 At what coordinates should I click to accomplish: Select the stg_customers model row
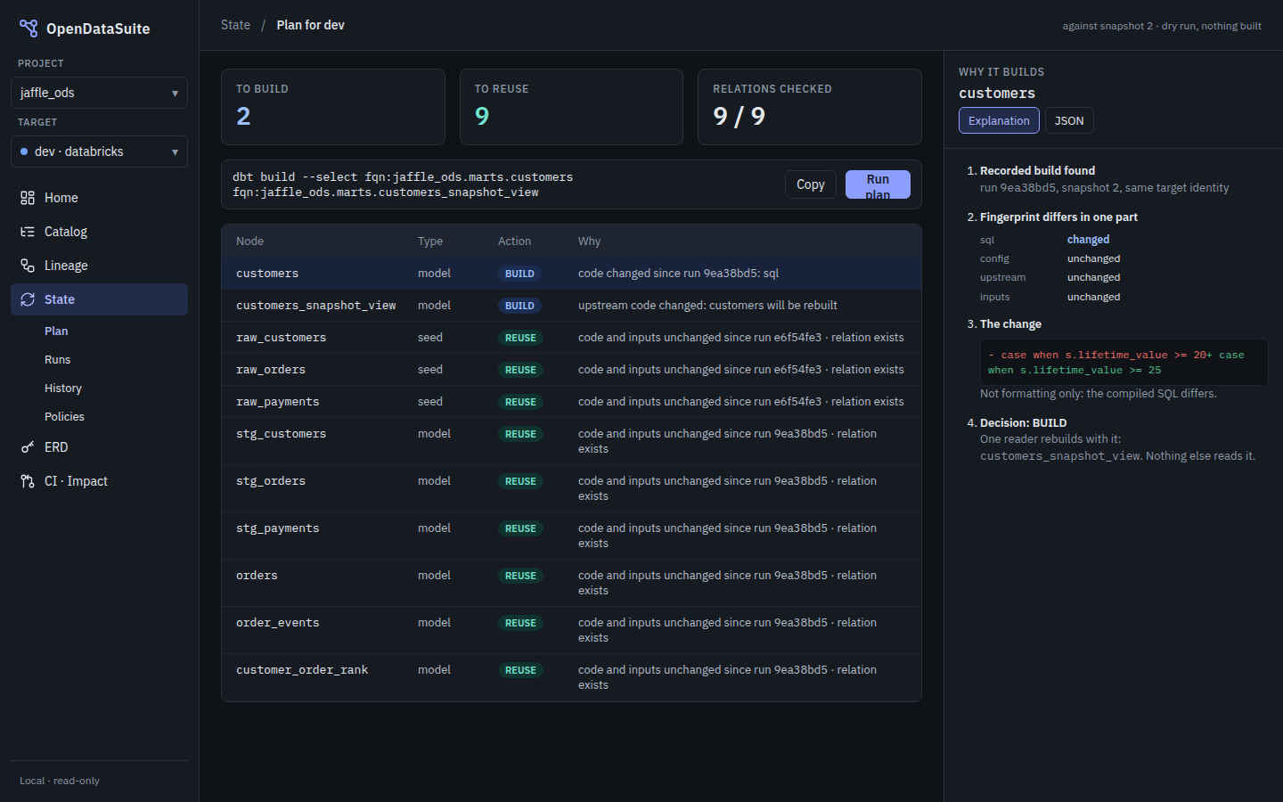571,441
